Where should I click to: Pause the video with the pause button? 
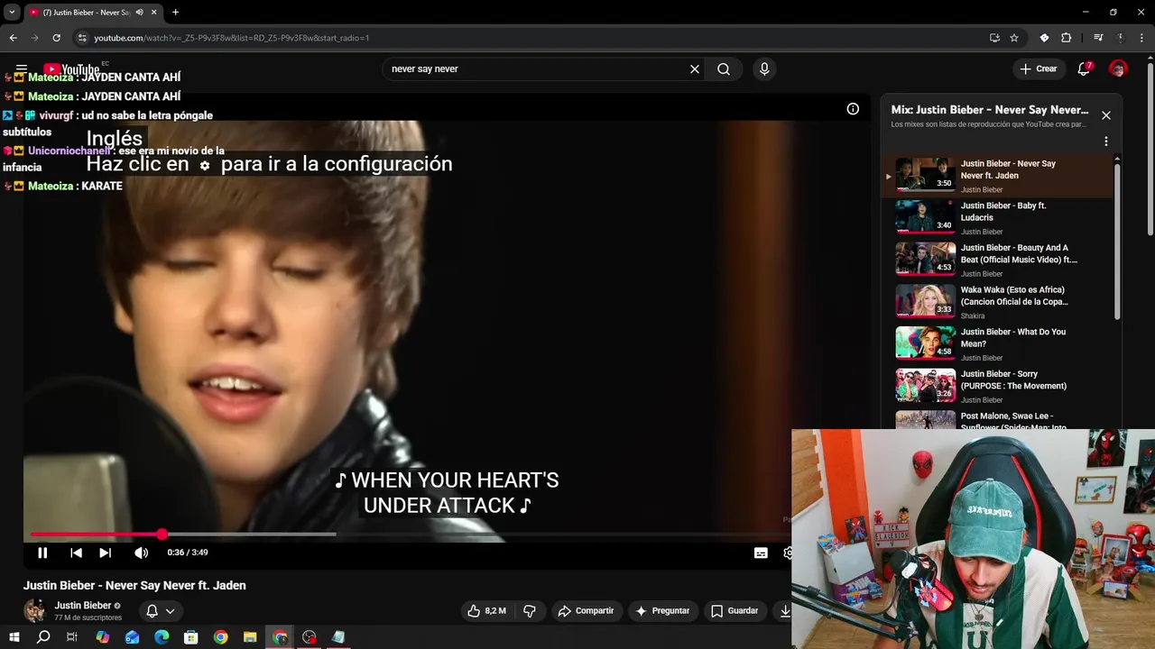click(42, 553)
